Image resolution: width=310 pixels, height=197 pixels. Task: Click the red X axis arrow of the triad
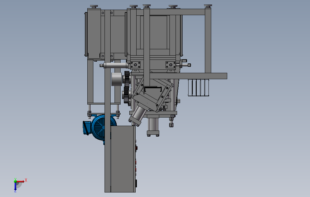click(21, 181)
